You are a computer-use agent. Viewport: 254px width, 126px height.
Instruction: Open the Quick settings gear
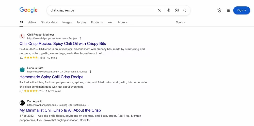(x=219, y=10)
